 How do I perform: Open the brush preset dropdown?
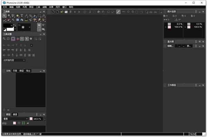[x=29, y=27]
